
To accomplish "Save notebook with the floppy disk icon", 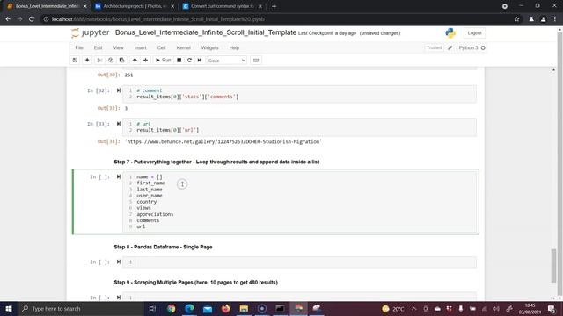I will (x=75, y=61).
